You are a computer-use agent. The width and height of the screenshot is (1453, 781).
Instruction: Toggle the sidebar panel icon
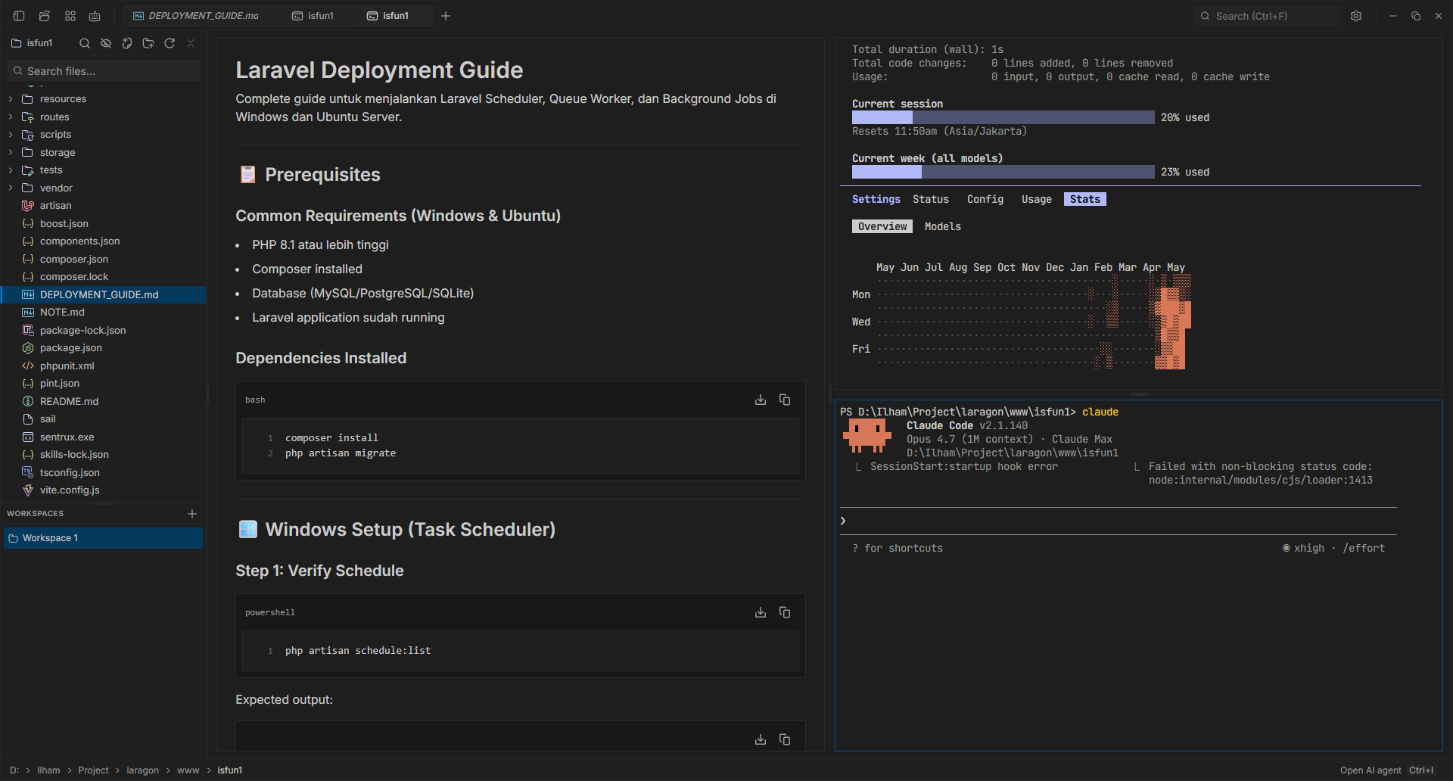pyautogui.click(x=19, y=16)
